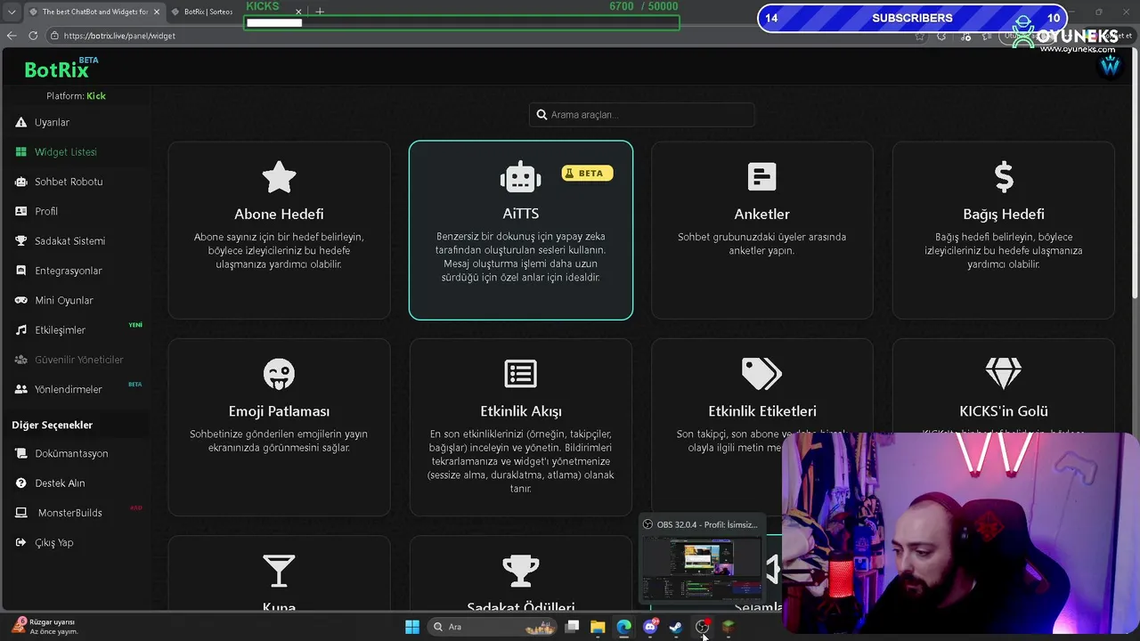The height and width of the screenshot is (641, 1140).
Task: Click the Anketler poll icon
Action: coord(761,177)
